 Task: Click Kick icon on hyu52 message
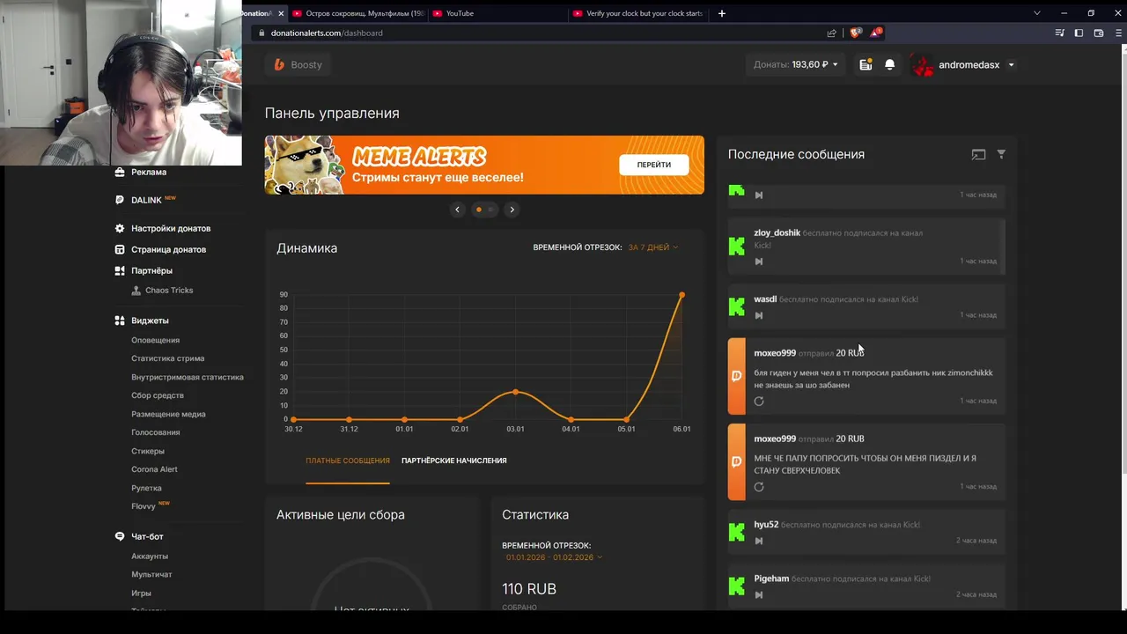pos(737,532)
